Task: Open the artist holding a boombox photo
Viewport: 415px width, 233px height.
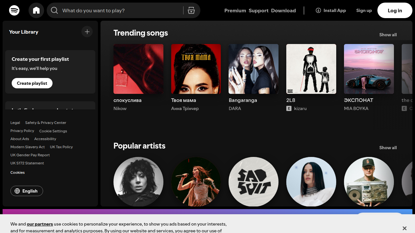Action: (369, 182)
